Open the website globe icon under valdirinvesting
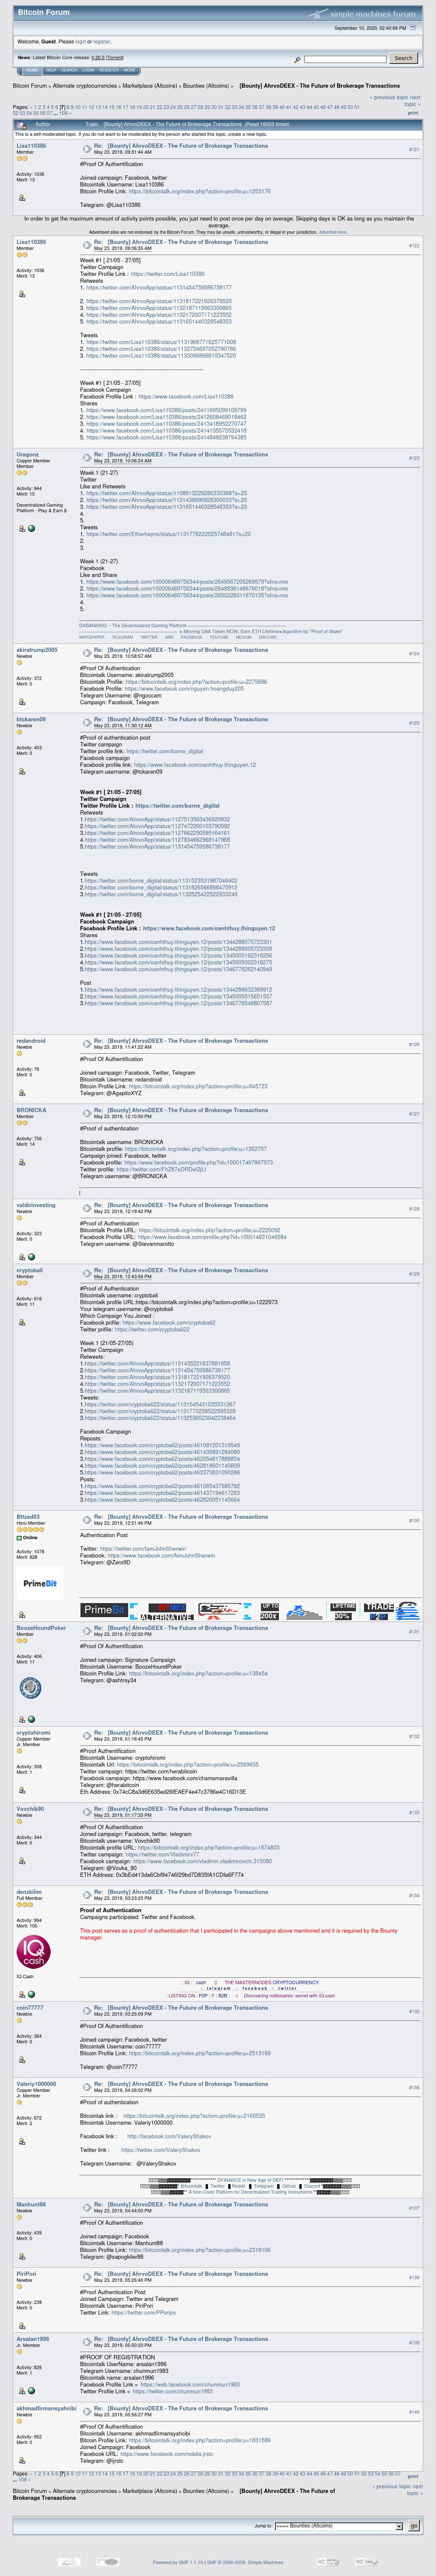This screenshot has height=2576, width=436. (x=31, y=1257)
